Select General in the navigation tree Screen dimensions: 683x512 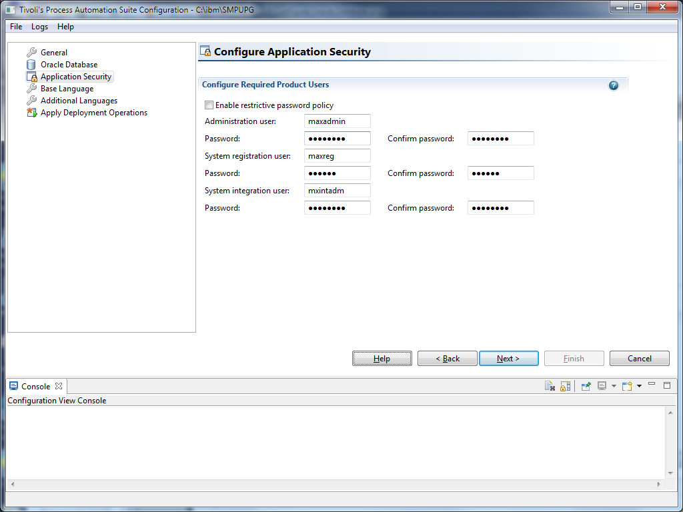(54, 52)
